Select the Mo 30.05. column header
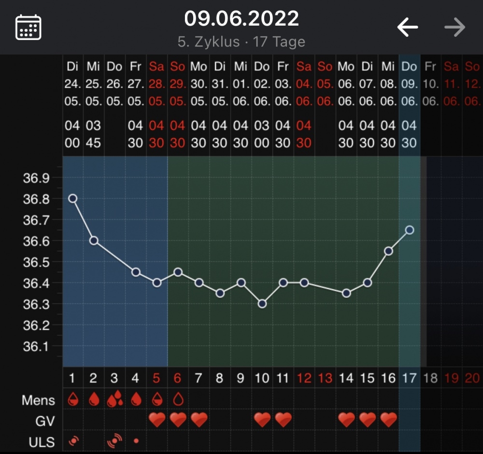Screen dimensions: 483x454 tap(199, 84)
